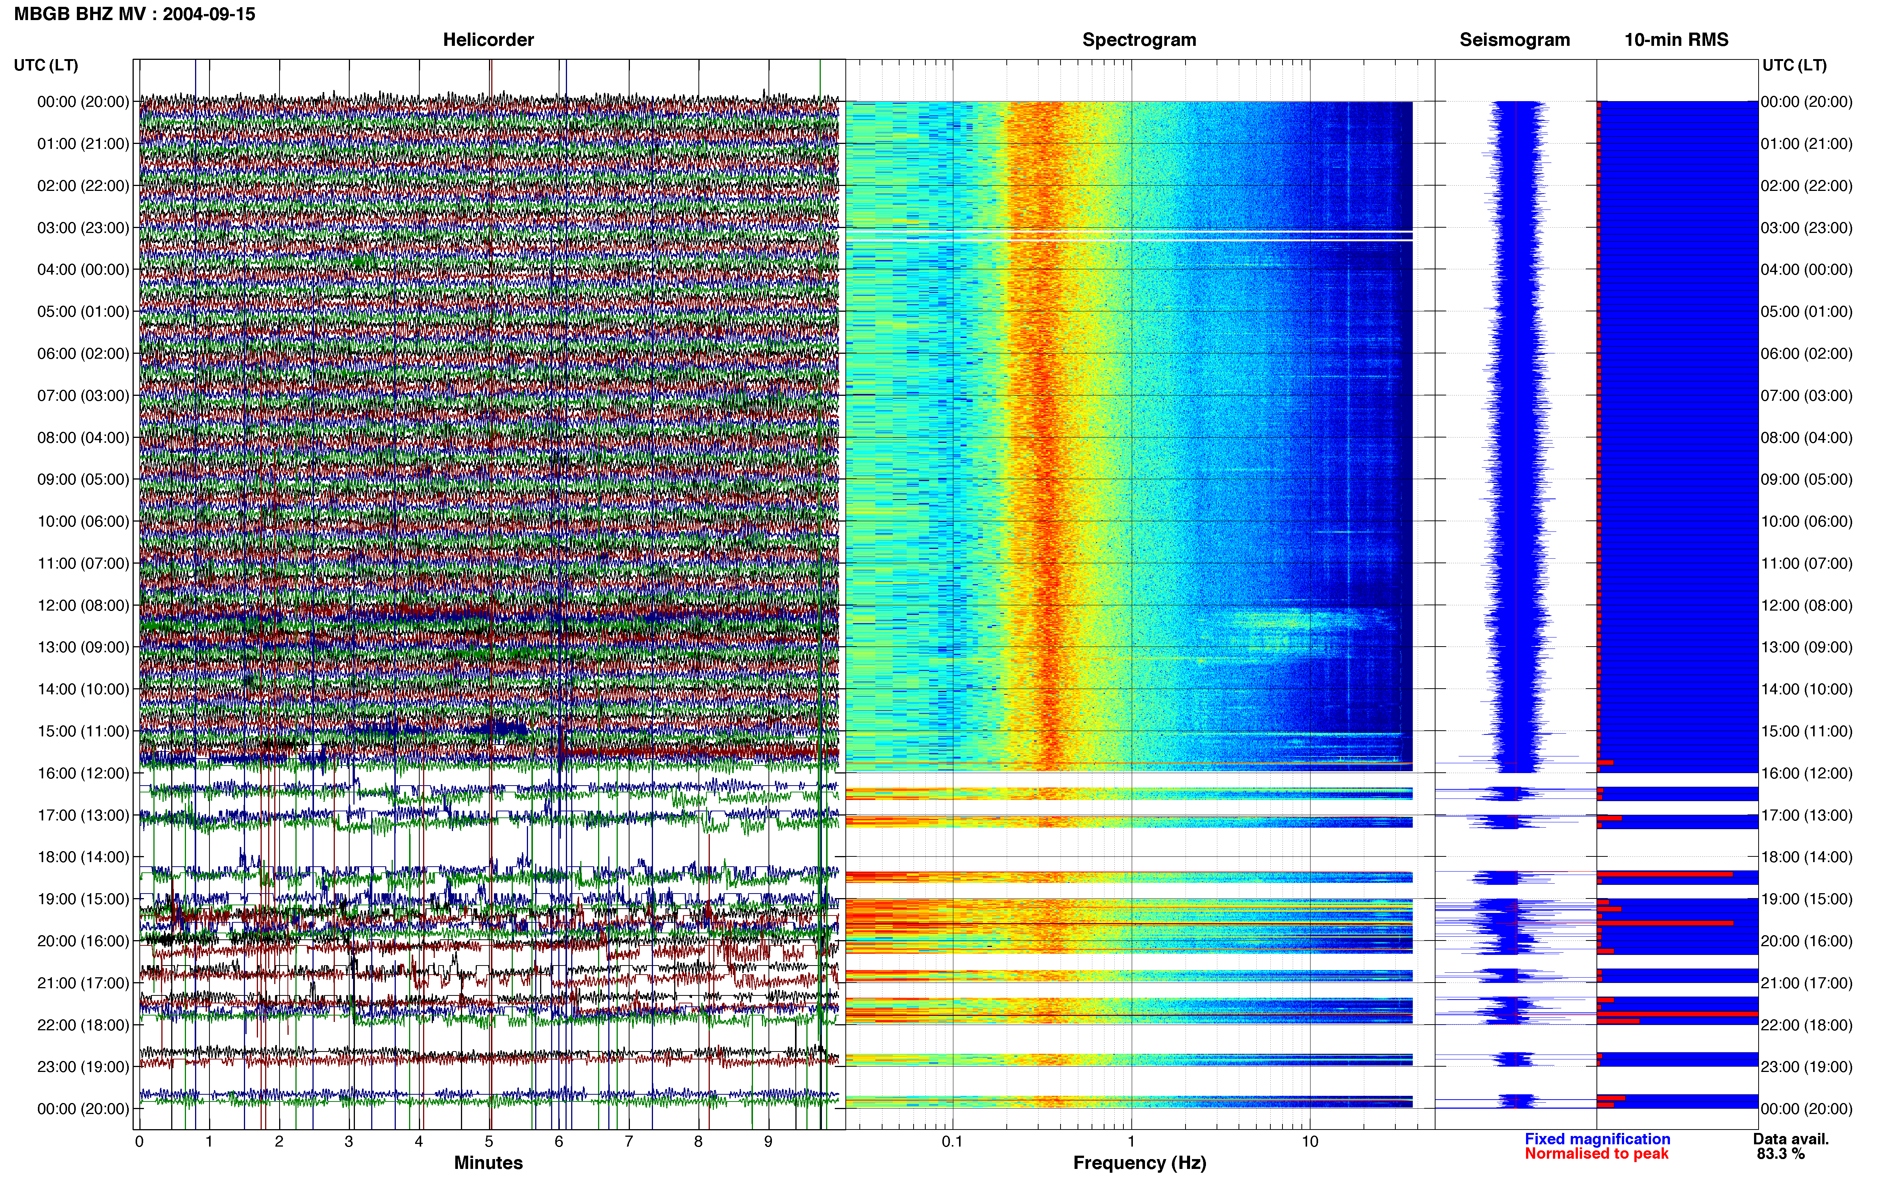This screenshot has width=1901, height=1189.
Task: Click the minute tick label 0
Action: 139,1142
